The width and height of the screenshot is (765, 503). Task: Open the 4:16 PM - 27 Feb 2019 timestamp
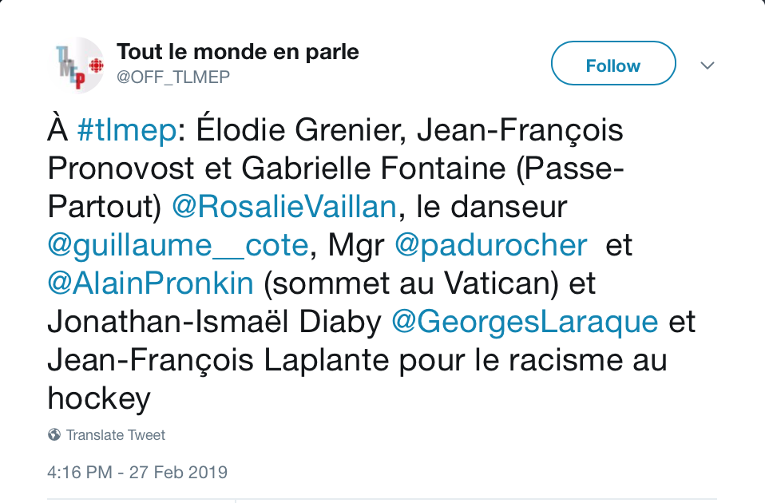[137, 473]
